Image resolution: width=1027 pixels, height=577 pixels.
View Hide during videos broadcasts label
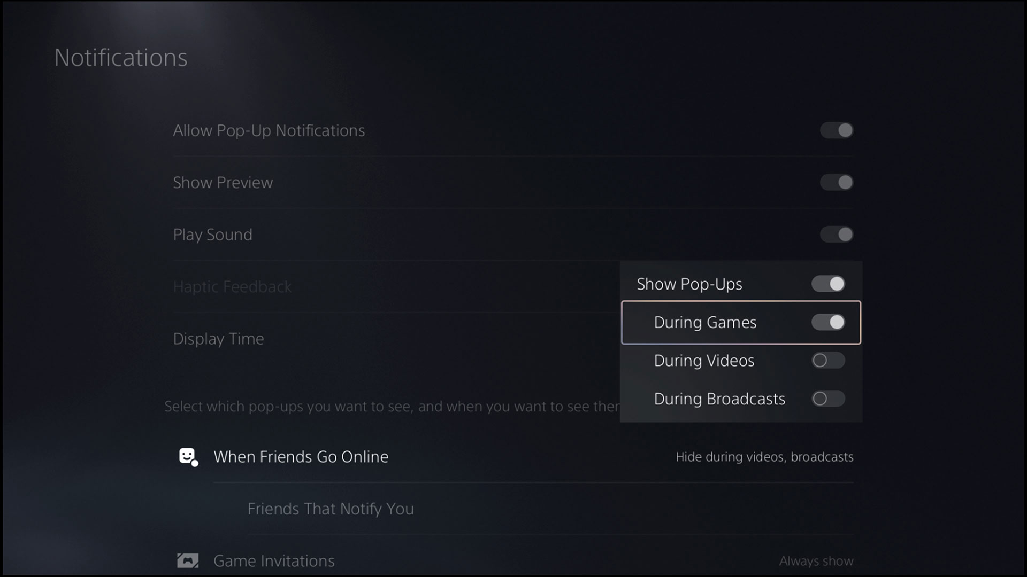764,457
